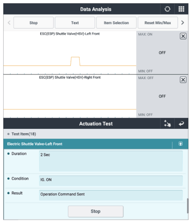This screenshot has width=192, height=223.
Task: Close the Left Front shuttle valve graph
Action: coord(183,36)
